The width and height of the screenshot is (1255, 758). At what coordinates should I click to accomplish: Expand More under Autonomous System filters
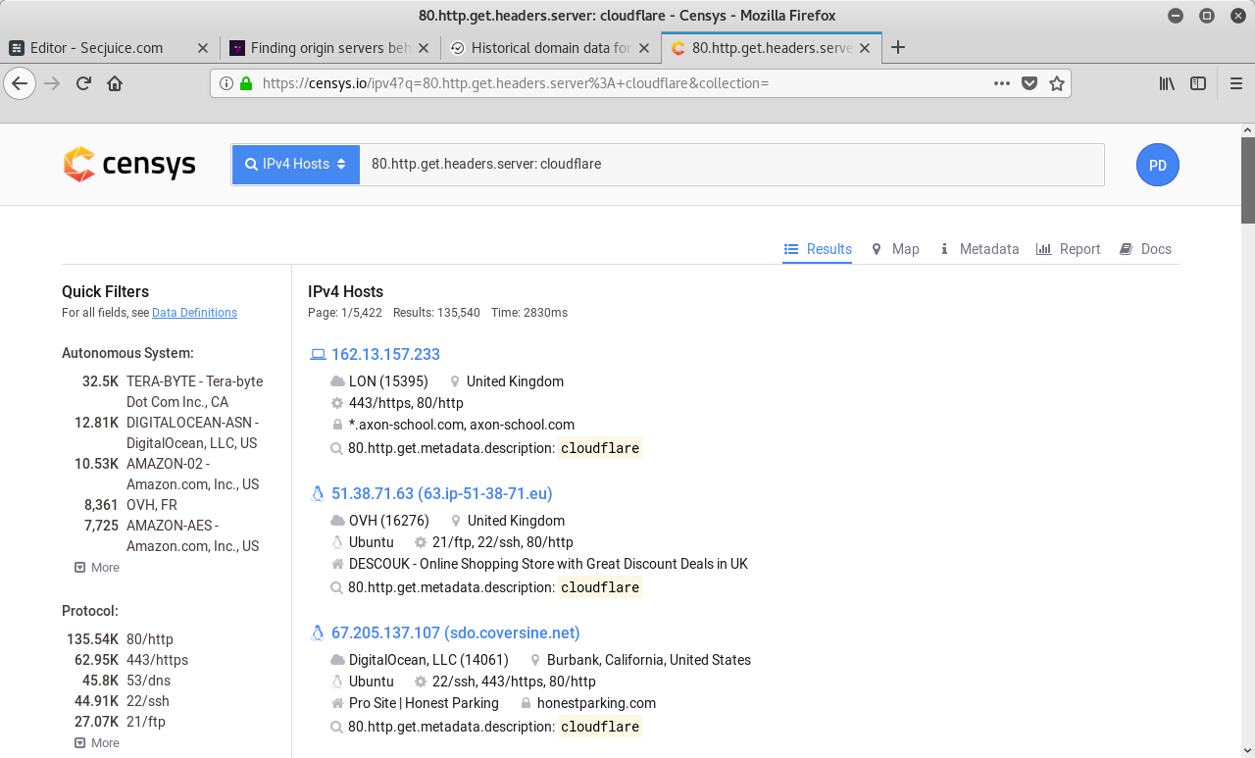pyautogui.click(x=97, y=568)
